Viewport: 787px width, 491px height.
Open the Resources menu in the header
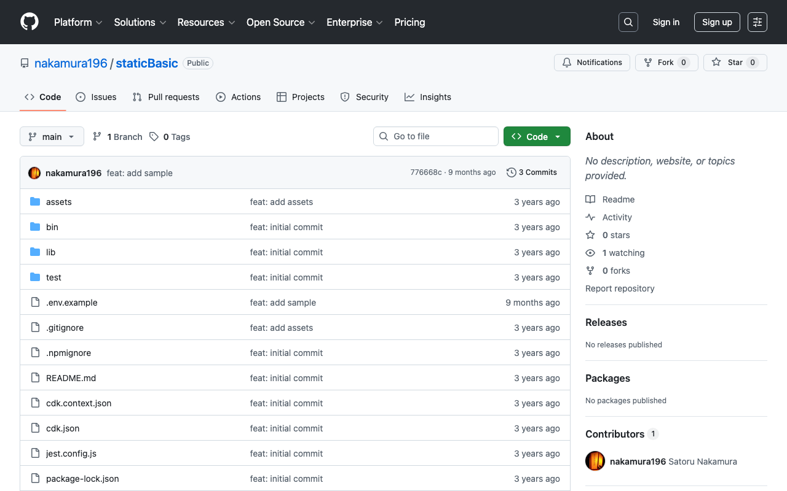(205, 22)
